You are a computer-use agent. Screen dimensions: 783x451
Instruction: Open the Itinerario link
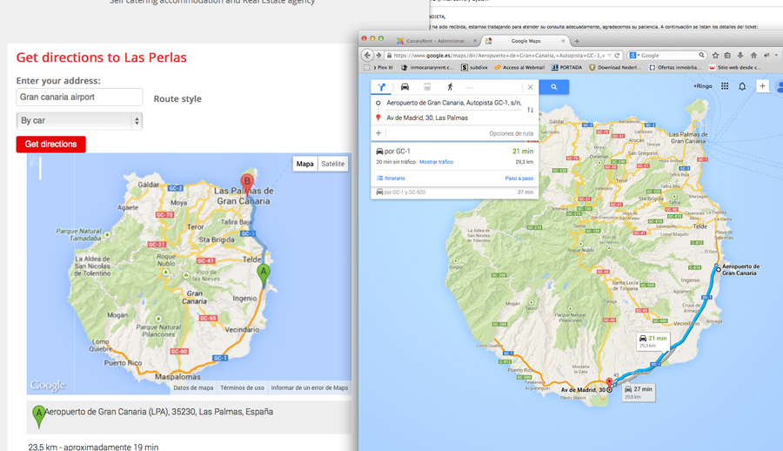tap(391, 178)
